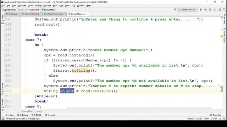
Task: Close the LibraryMain.java tab
Action: click(x=87, y=14)
